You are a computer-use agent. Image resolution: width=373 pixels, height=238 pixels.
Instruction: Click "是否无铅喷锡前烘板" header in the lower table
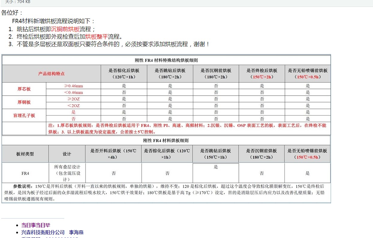pyautogui.click(x=307, y=154)
